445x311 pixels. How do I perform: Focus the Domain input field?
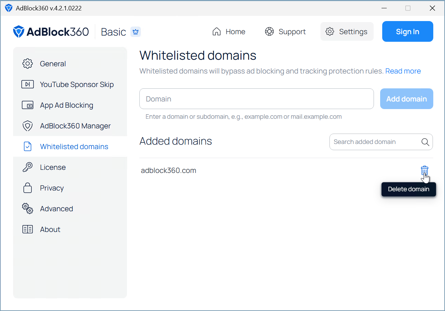tap(257, 99)
